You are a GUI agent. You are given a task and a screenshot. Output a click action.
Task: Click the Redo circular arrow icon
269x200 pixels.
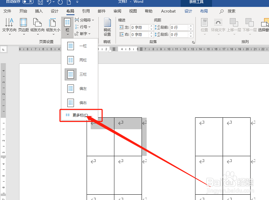(x=60, y=2)
